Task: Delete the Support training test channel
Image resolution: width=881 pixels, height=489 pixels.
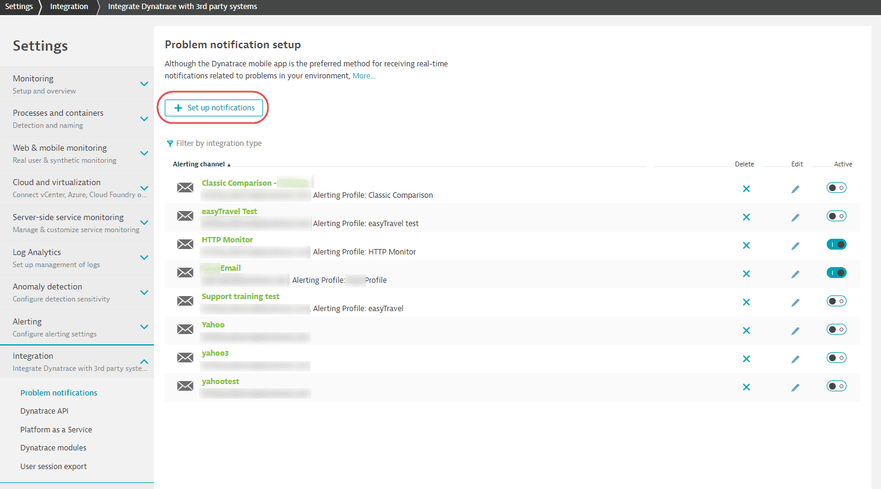Action: [x=746, y=302]
